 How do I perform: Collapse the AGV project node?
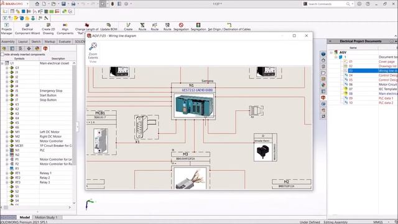click(331, 52)
